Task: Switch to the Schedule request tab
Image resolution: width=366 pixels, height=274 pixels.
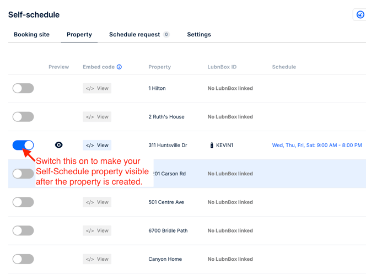Action: (x=134, y=35)
